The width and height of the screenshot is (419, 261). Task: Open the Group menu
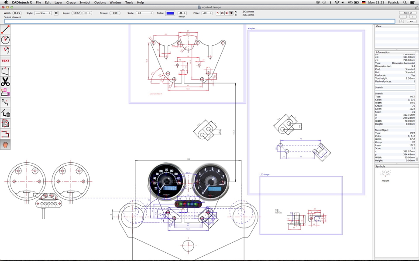coord(71,3)
